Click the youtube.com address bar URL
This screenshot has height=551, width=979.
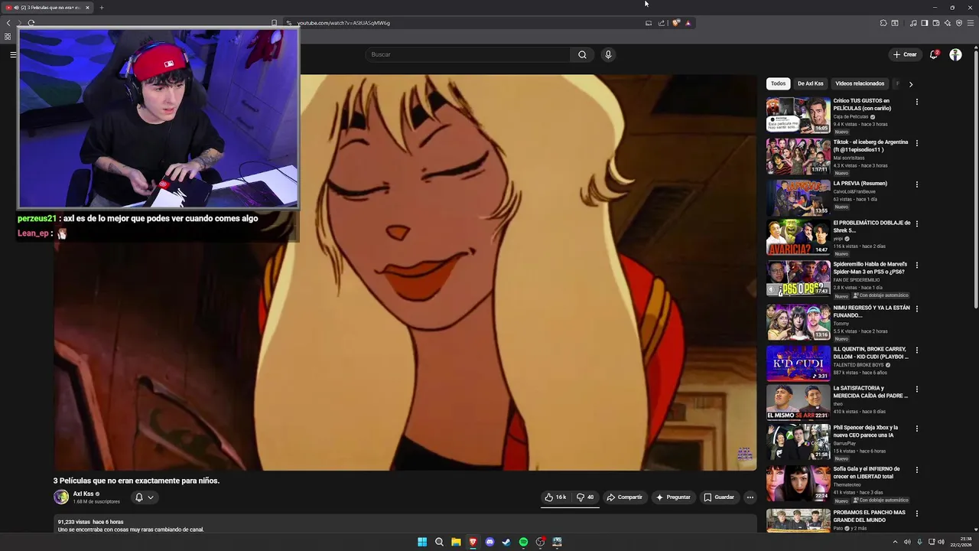343,23
